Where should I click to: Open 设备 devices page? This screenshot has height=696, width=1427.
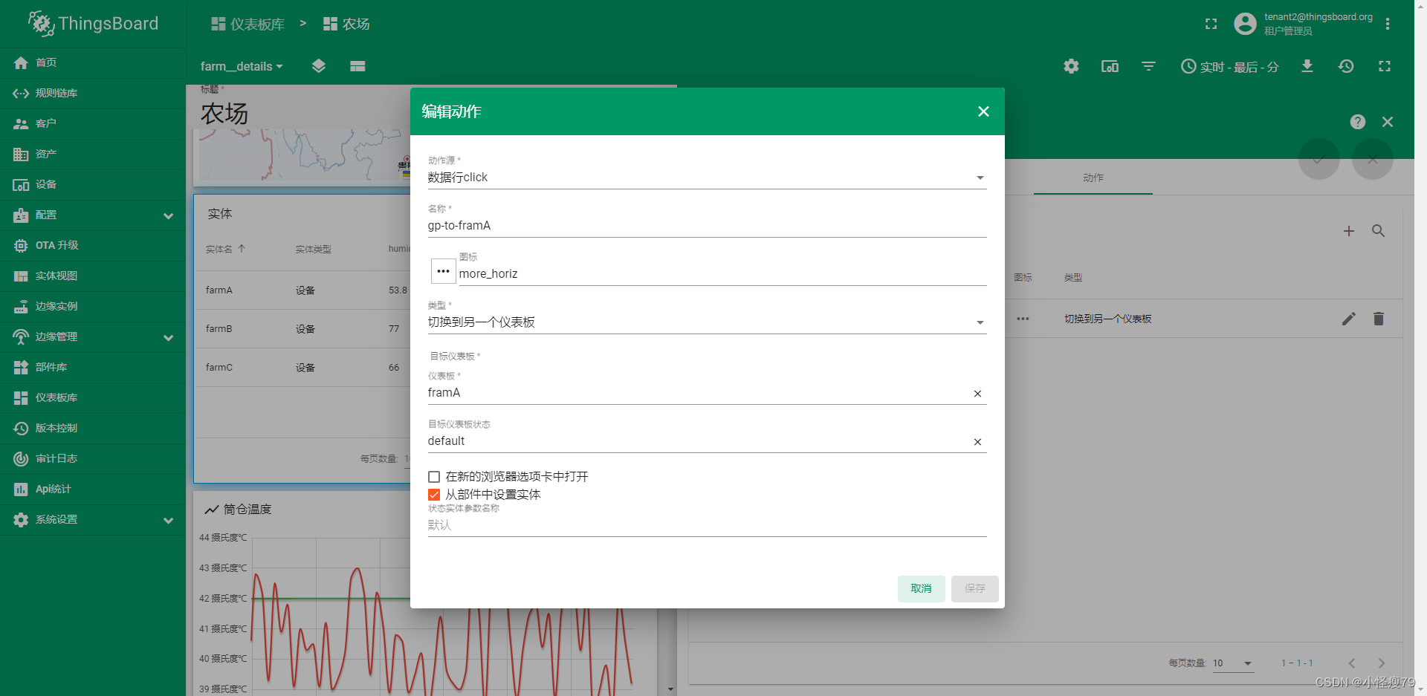[92, 184]
